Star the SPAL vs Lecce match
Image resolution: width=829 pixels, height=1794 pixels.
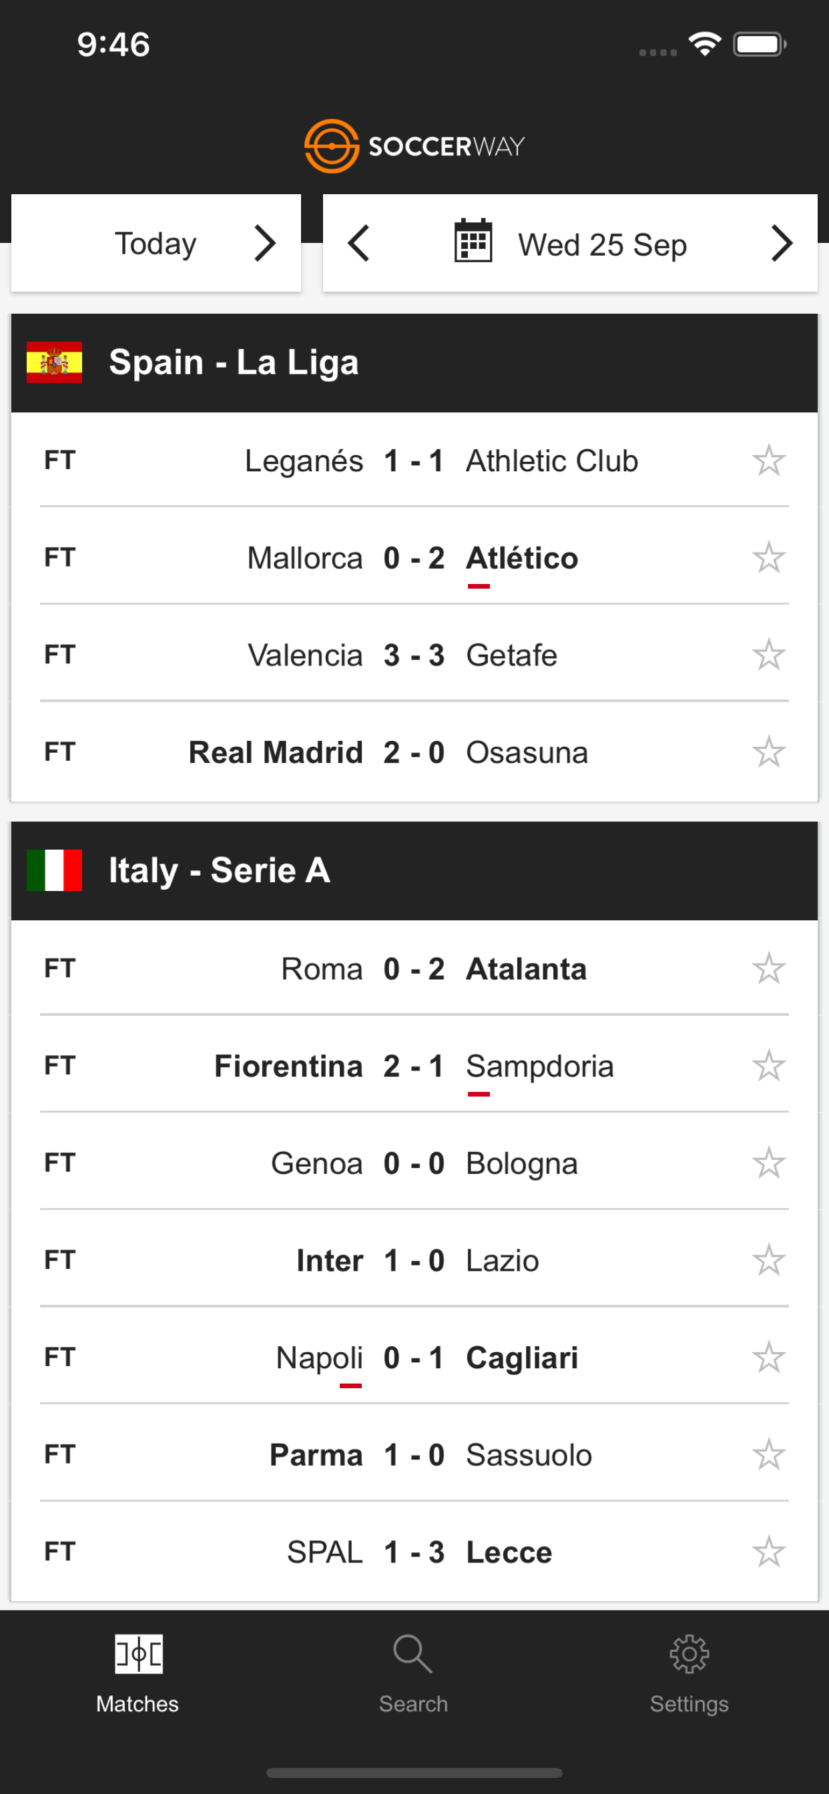tap(768, 1552)
